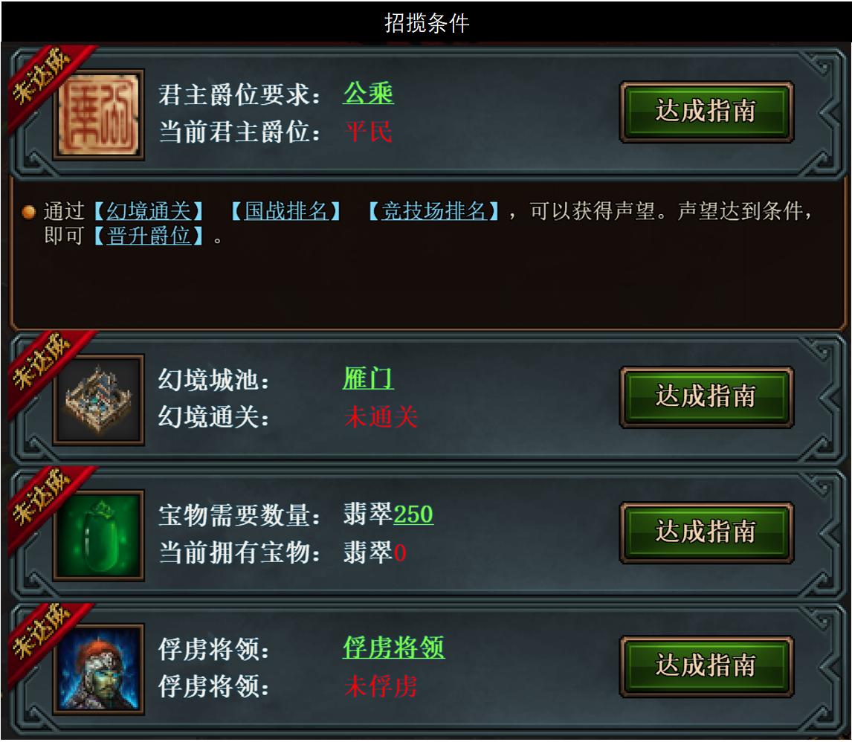Open 达成指南 for the captured general requirement

(x=706, y=666)
